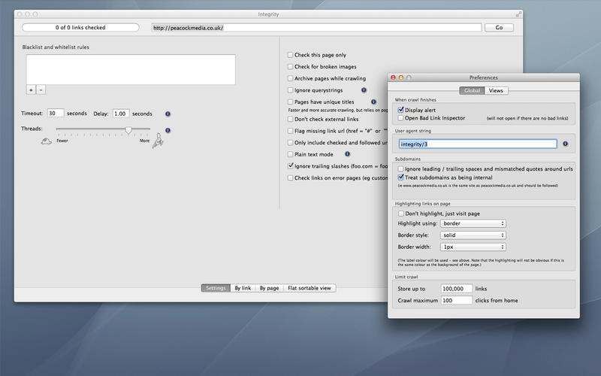This screenshot has height=376, width=601.
Task: Click the Timeout seconds input field
Action: click(55, 114)
